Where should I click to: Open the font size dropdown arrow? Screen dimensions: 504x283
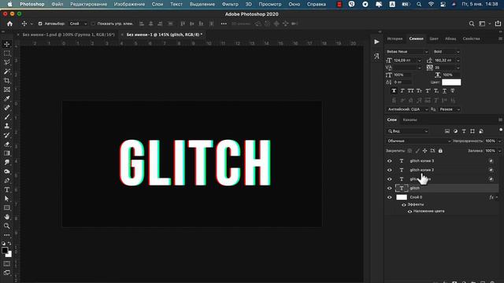point(419,61)
